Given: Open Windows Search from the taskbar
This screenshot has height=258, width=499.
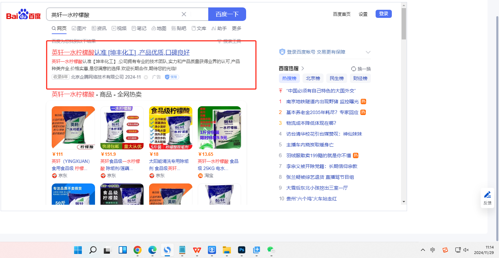Looking at the screenshot, I should 93,250.
